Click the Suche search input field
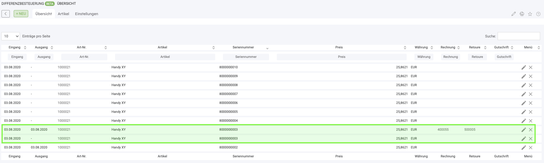 click(x=518, y=36)
